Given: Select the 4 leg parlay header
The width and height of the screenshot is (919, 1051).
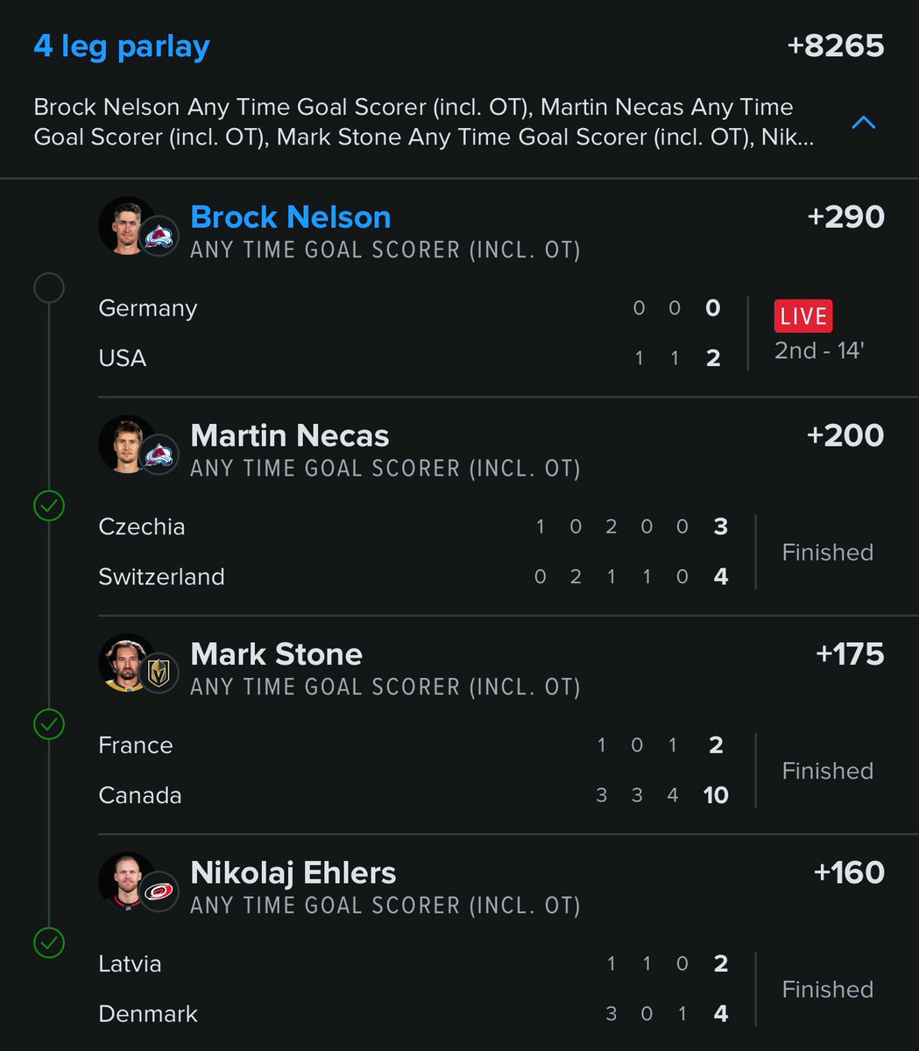Looking at the screenshot, I should point(122,46).
